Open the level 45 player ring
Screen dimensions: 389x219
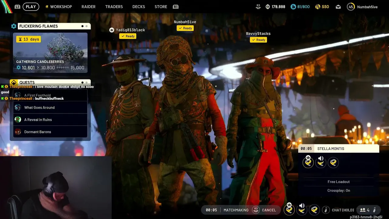[351, 7]
